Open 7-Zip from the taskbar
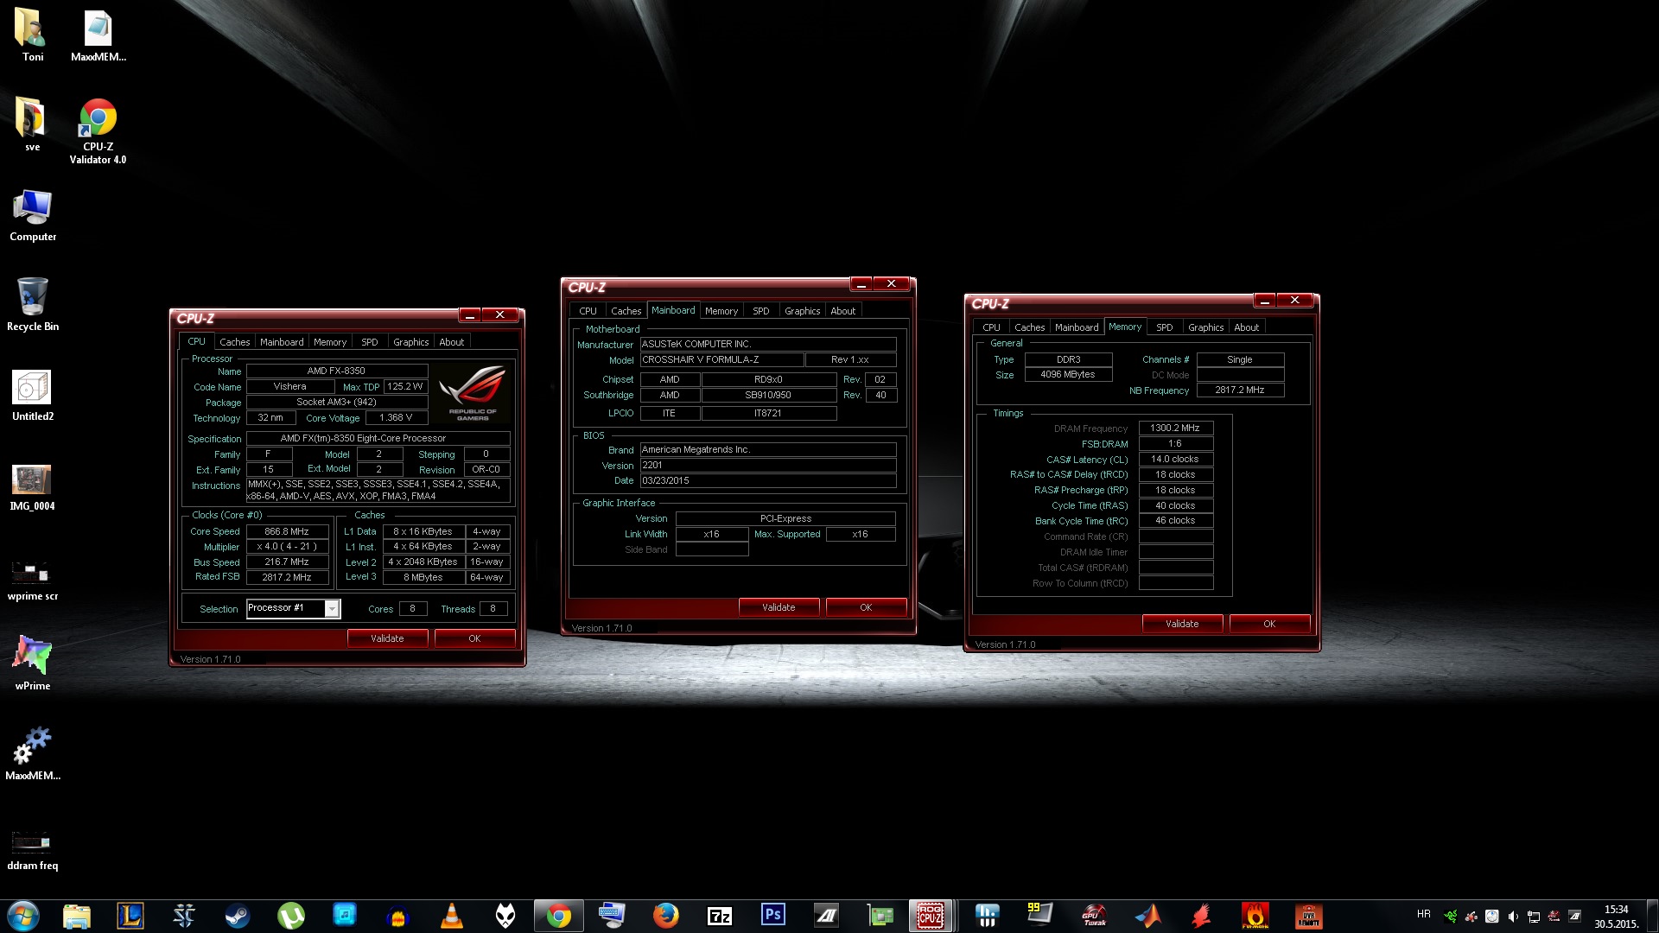The width and height of the screenshot is (1659, 933). pos(719,916)
